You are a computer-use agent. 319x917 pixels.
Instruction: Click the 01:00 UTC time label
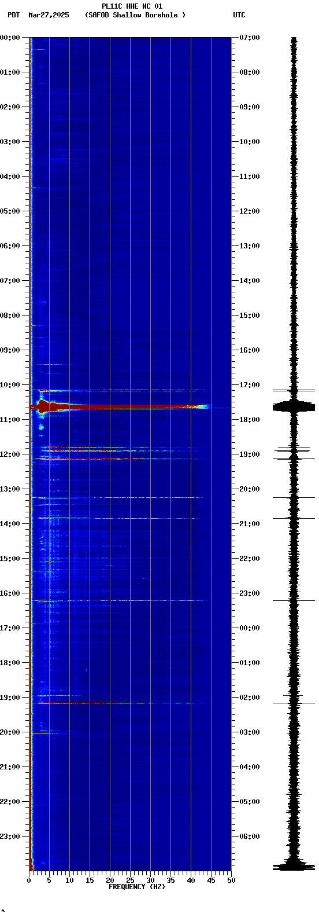pos(250,663)
